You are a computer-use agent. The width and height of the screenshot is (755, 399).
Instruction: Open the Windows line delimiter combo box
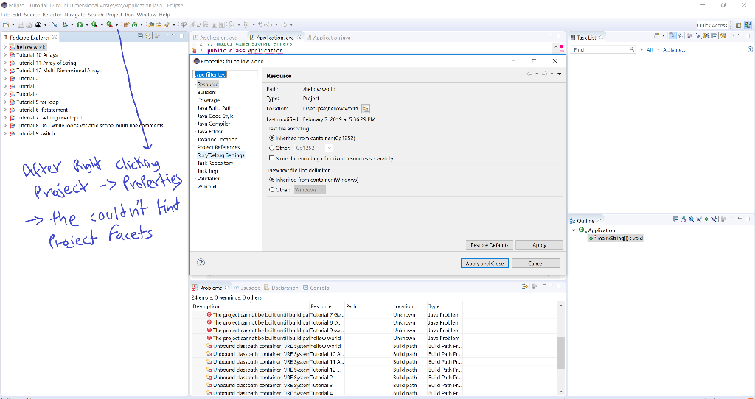coord(310,190)
